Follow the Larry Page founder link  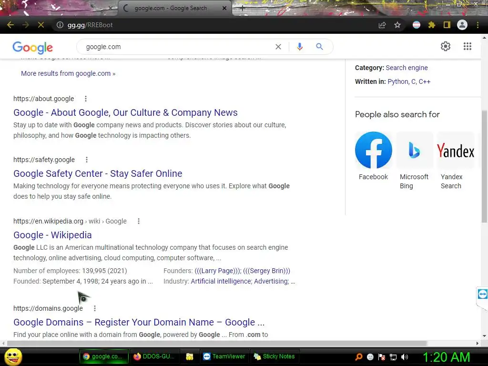(217, 271)
